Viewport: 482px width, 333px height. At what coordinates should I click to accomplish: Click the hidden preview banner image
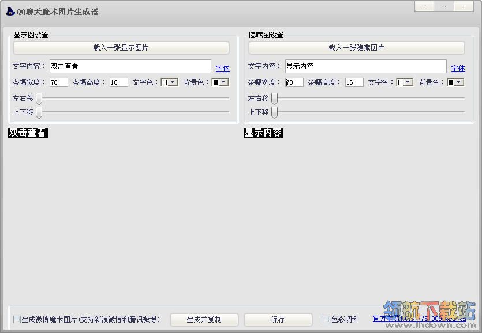(x=263, y=133)
